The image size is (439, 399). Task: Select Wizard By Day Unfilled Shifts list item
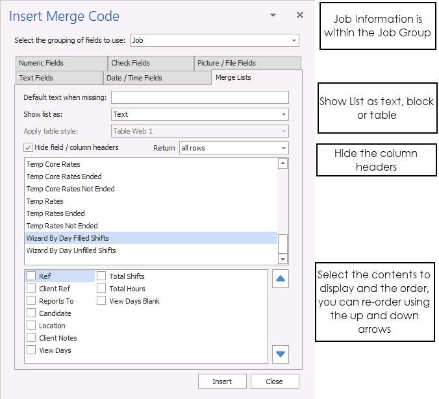(x=71, y=250)
